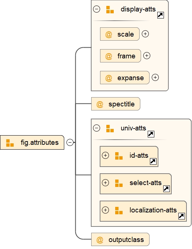
Task: Collapse the display-atts group
Action: click(97, 9)
